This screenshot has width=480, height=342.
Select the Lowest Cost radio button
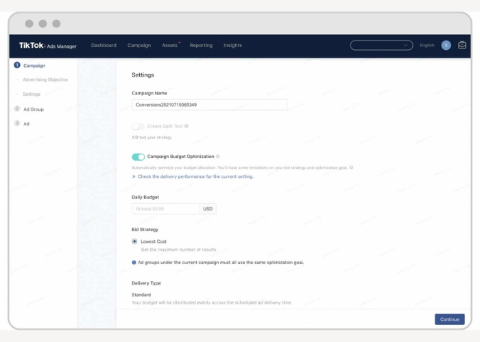click(x=134, y=241)
